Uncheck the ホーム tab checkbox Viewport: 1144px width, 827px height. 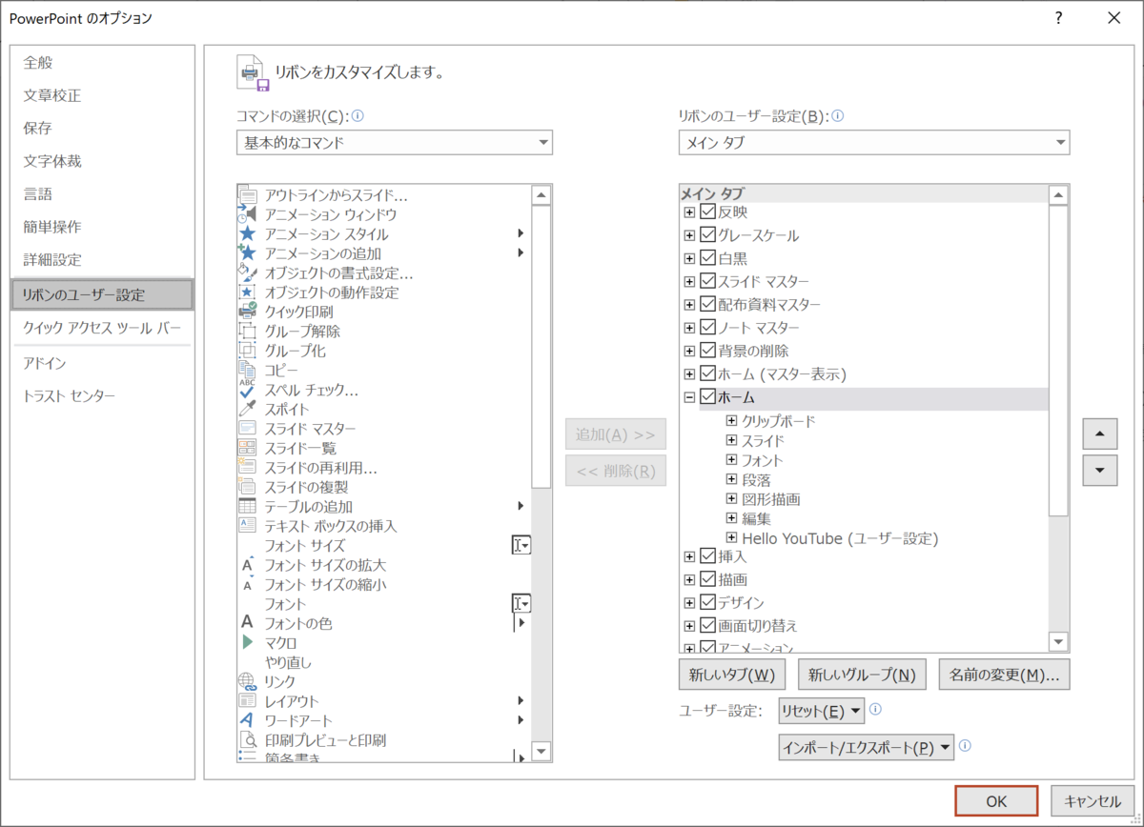point(706,397)
